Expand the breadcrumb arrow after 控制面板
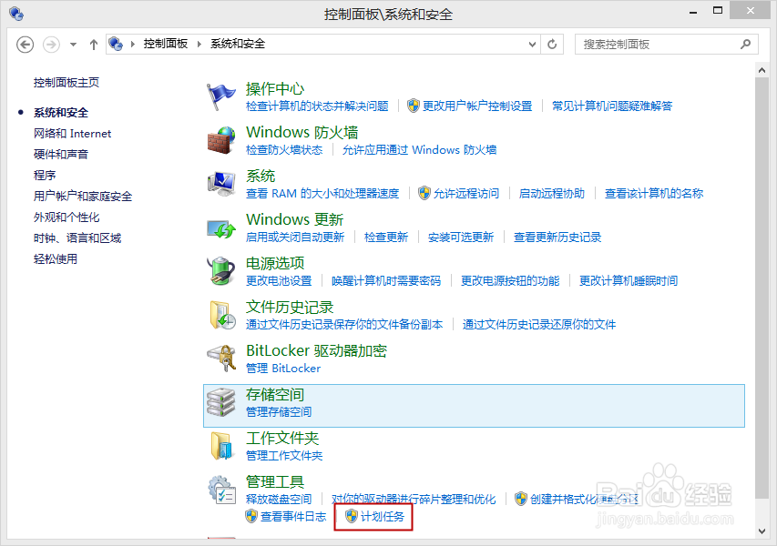 (x=199, y=44)
